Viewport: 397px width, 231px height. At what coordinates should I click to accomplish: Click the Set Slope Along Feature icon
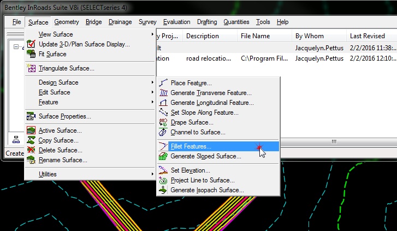(x=163, y=112)
